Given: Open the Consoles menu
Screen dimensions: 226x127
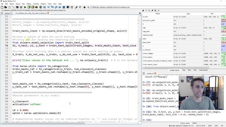Looking at the screenshot, I should 36,4.
